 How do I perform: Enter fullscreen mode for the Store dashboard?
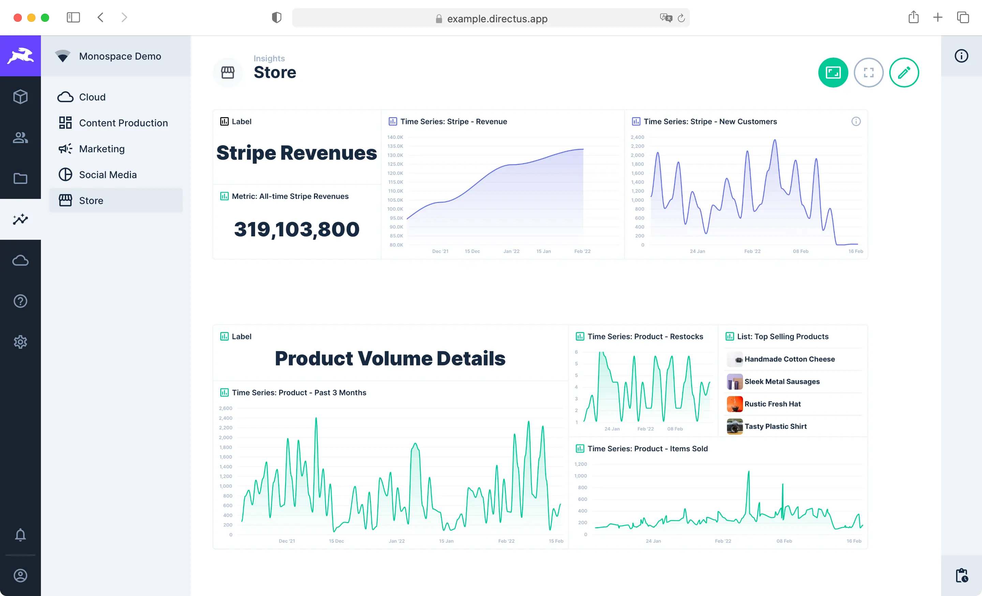coord(869,73)
